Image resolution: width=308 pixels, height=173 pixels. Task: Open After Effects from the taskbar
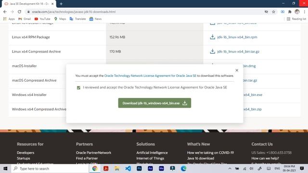pos(150,169)
